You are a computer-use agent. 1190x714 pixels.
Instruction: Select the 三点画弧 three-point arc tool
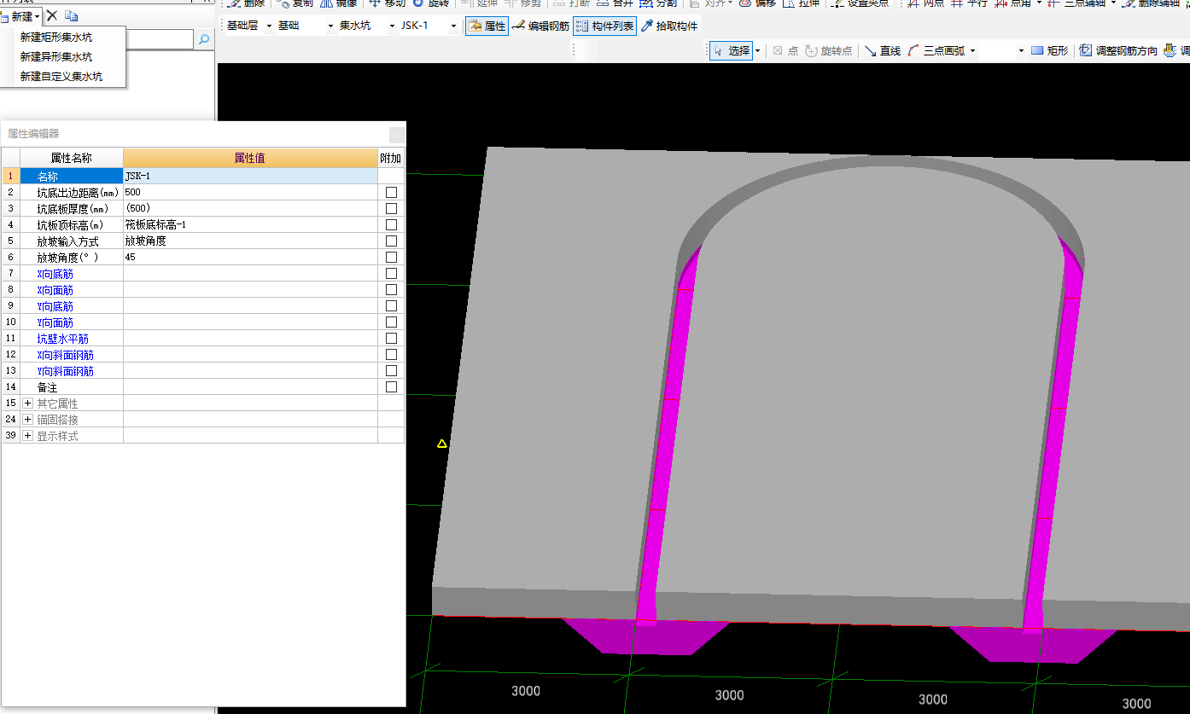[936, 51]
